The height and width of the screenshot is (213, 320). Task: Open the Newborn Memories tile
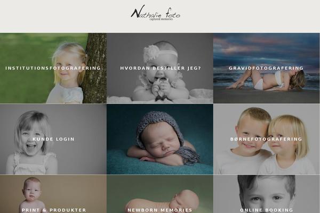[x=160, y=210]
